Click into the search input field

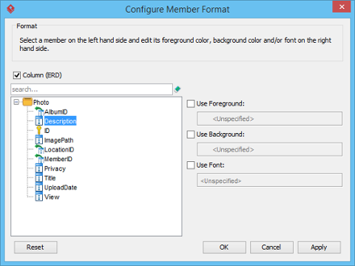click(x=92, y=89)
